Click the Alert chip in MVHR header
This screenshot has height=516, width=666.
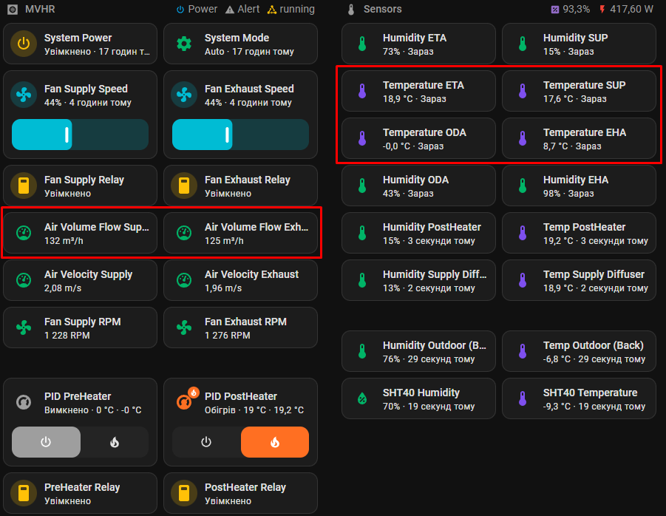pyautogui.click(x=242, y=10)
